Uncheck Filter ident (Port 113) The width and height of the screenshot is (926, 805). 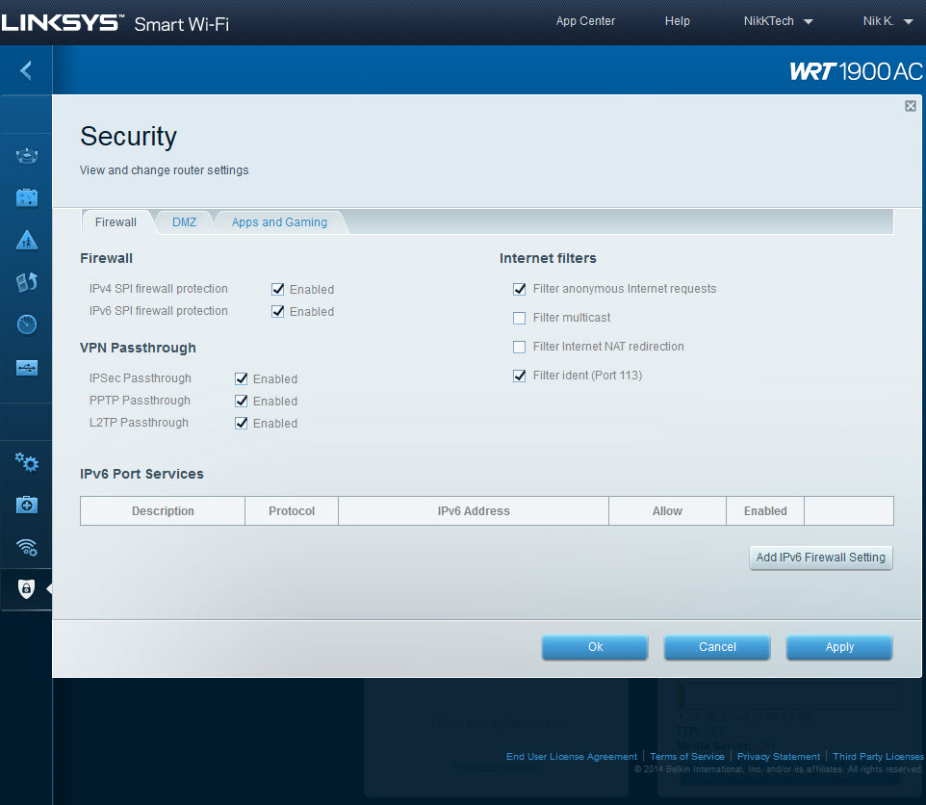[519, 376]
